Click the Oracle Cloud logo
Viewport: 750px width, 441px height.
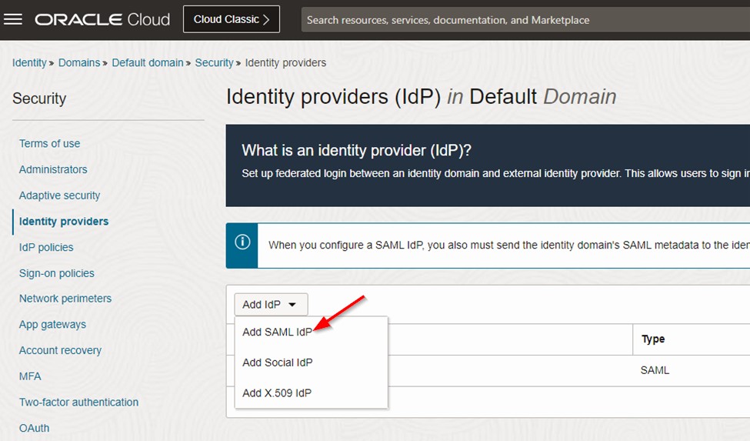(x=102, y=19)
